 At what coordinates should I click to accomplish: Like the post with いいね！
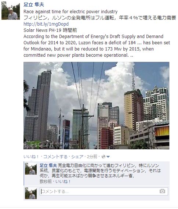coord(31,157)
